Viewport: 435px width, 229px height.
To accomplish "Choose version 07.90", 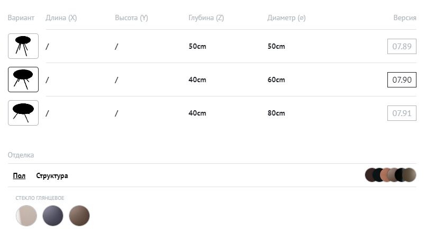I will coord(402,80).
